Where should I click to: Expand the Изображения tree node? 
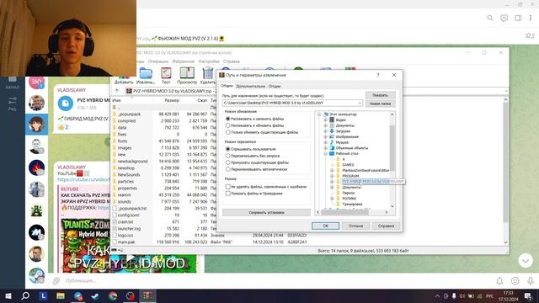326,136
